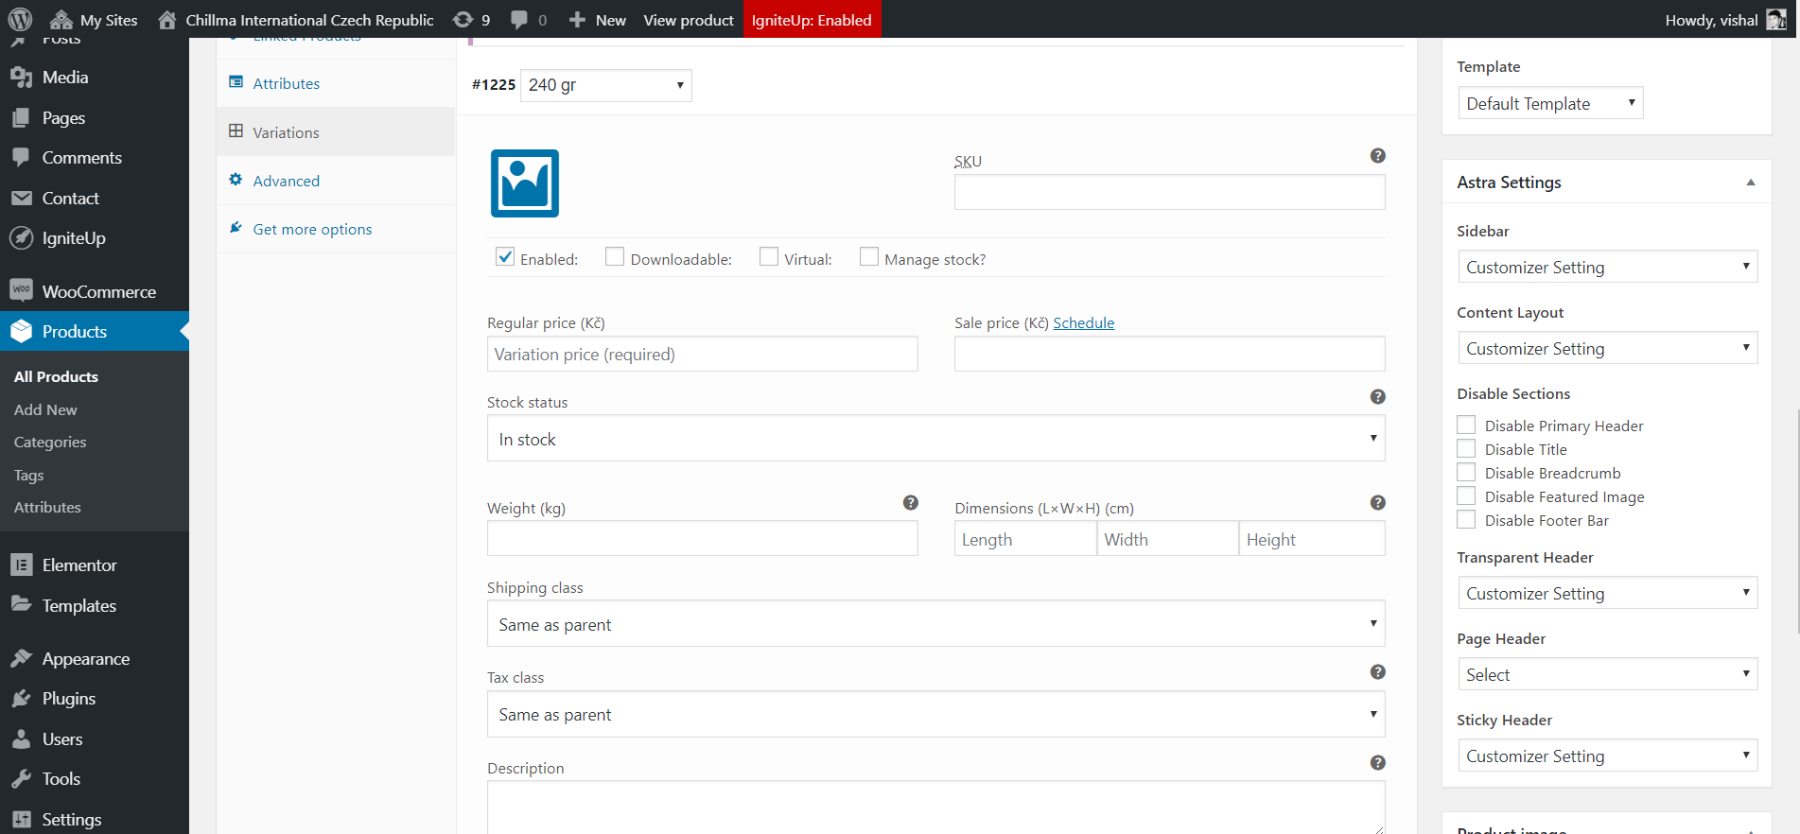The height and width of the screenshot is (834, 1800).
Task: Open Stock status In stock dropdown
Action: [935, 438]
